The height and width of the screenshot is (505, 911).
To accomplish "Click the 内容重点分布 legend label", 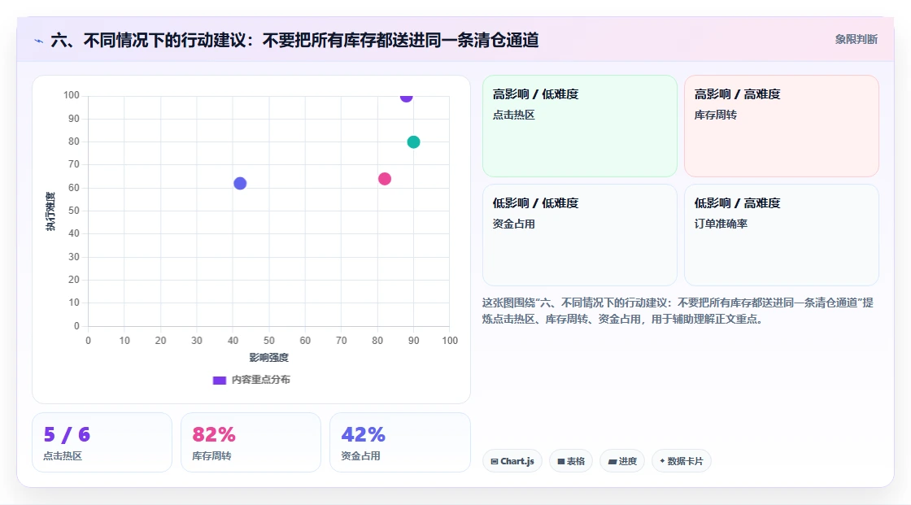I will [260, 380].
